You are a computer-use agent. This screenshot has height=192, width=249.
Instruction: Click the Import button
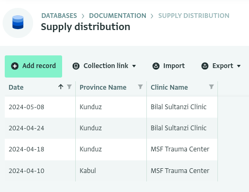click(168, 66)
